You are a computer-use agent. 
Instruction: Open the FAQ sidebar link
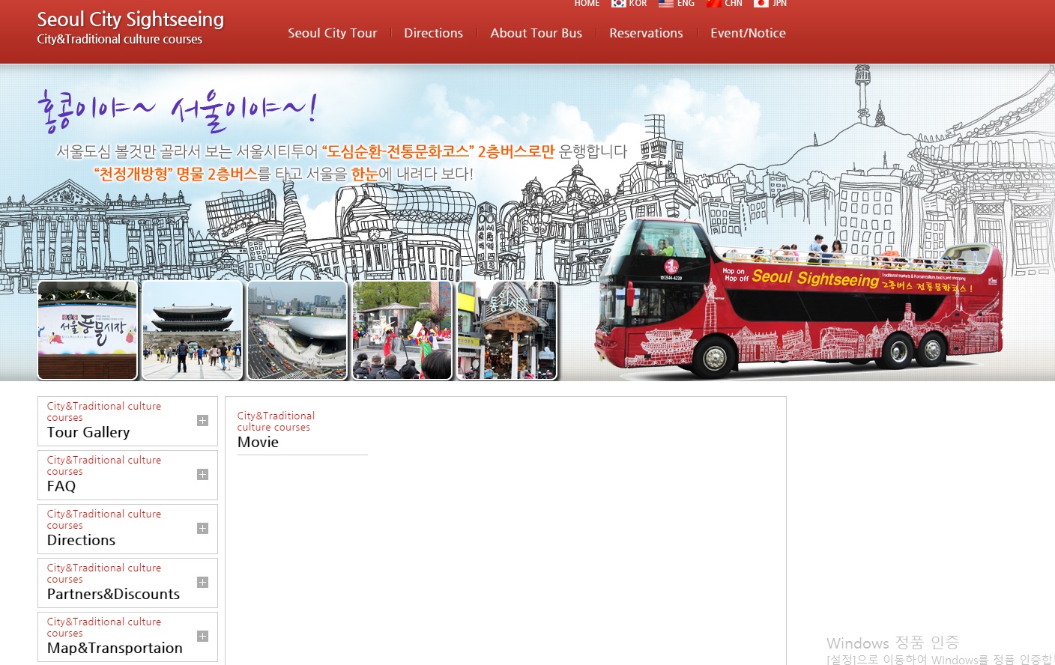[61, 486]
